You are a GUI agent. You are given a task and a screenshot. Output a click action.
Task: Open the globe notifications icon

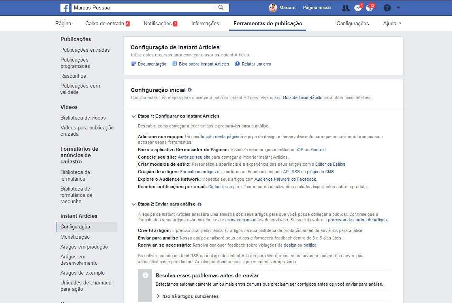(x=369, y=8)
